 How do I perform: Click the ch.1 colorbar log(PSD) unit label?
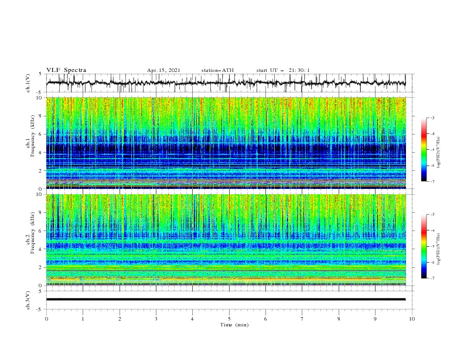439,153
